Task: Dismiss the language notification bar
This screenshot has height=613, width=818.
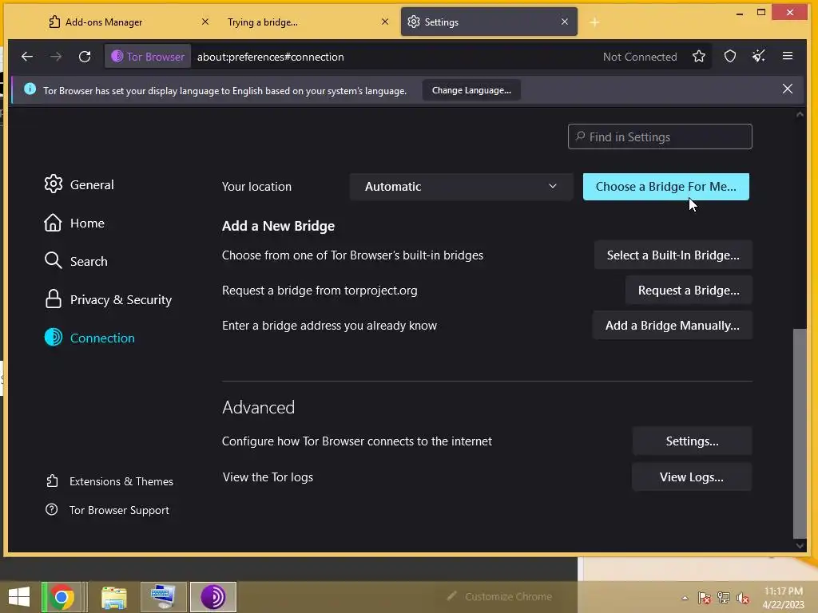Action: coord(788,89)
